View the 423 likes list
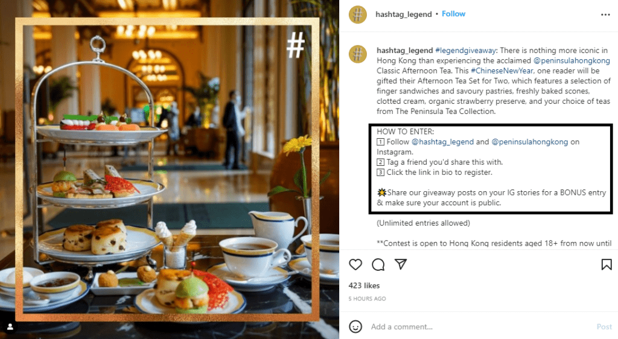The width and height of the screenshot is (618, 339). (x=364, y=285)
